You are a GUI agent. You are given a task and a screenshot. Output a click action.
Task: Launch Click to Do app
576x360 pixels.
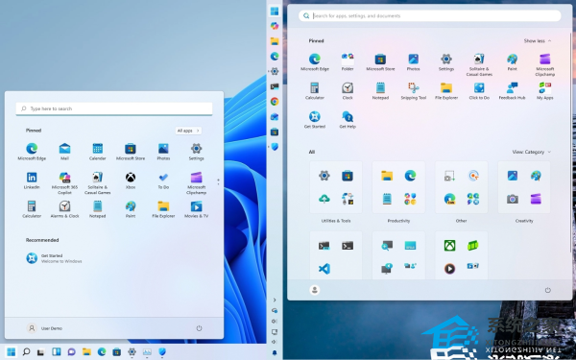tap(479, 91)
